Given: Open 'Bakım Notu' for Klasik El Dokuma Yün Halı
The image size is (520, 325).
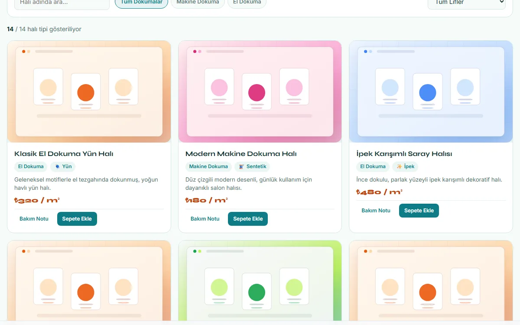Looking at the screenshot, I should click(x=34, y=219).
